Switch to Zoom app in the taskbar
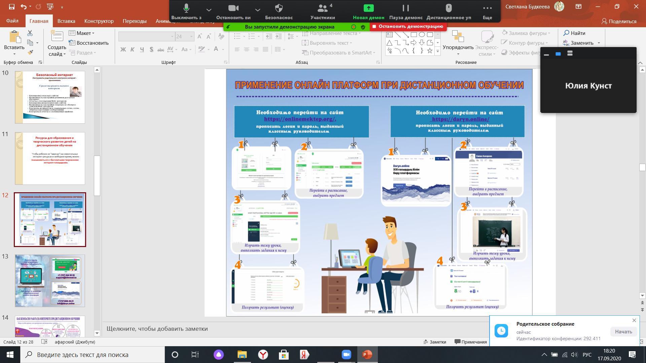The width and height of the screenshot is (646, 363). [346, 355]
